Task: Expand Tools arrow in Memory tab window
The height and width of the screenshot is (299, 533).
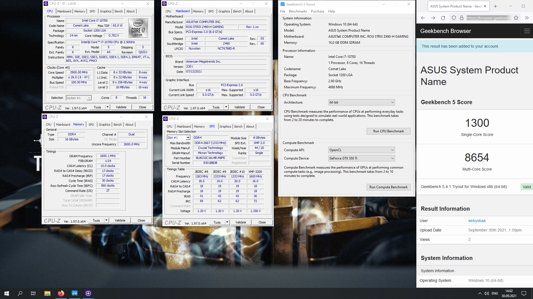Action: tap(107, 220)
